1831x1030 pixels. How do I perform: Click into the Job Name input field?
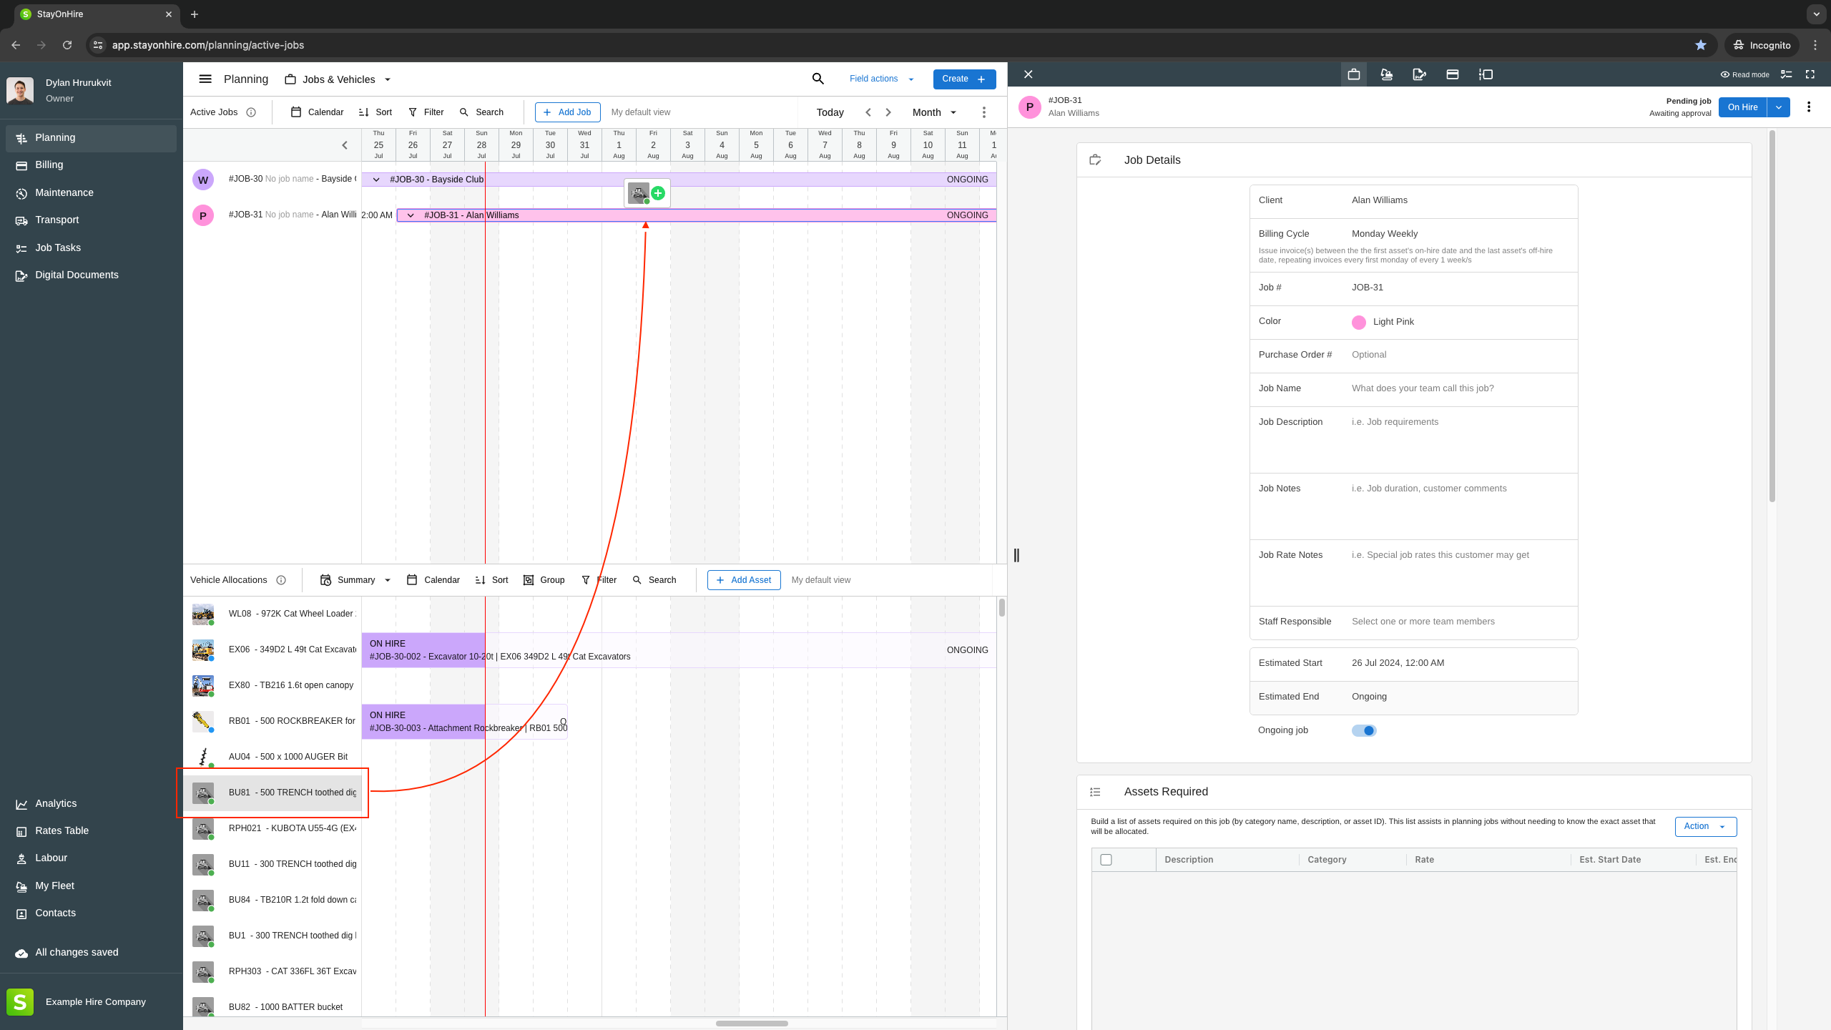pyautogui.click(x=1459, y=388)
